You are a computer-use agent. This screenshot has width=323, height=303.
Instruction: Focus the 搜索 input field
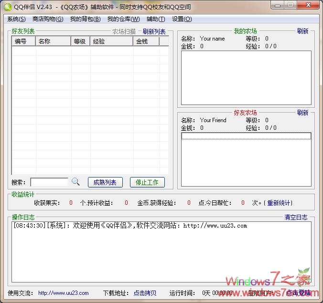pyautogui.click(x=49, y=182)
